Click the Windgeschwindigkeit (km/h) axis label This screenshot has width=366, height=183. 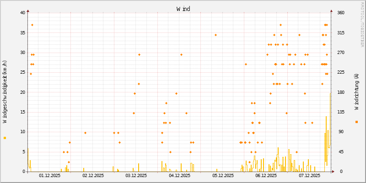click(x=5, y=91)
